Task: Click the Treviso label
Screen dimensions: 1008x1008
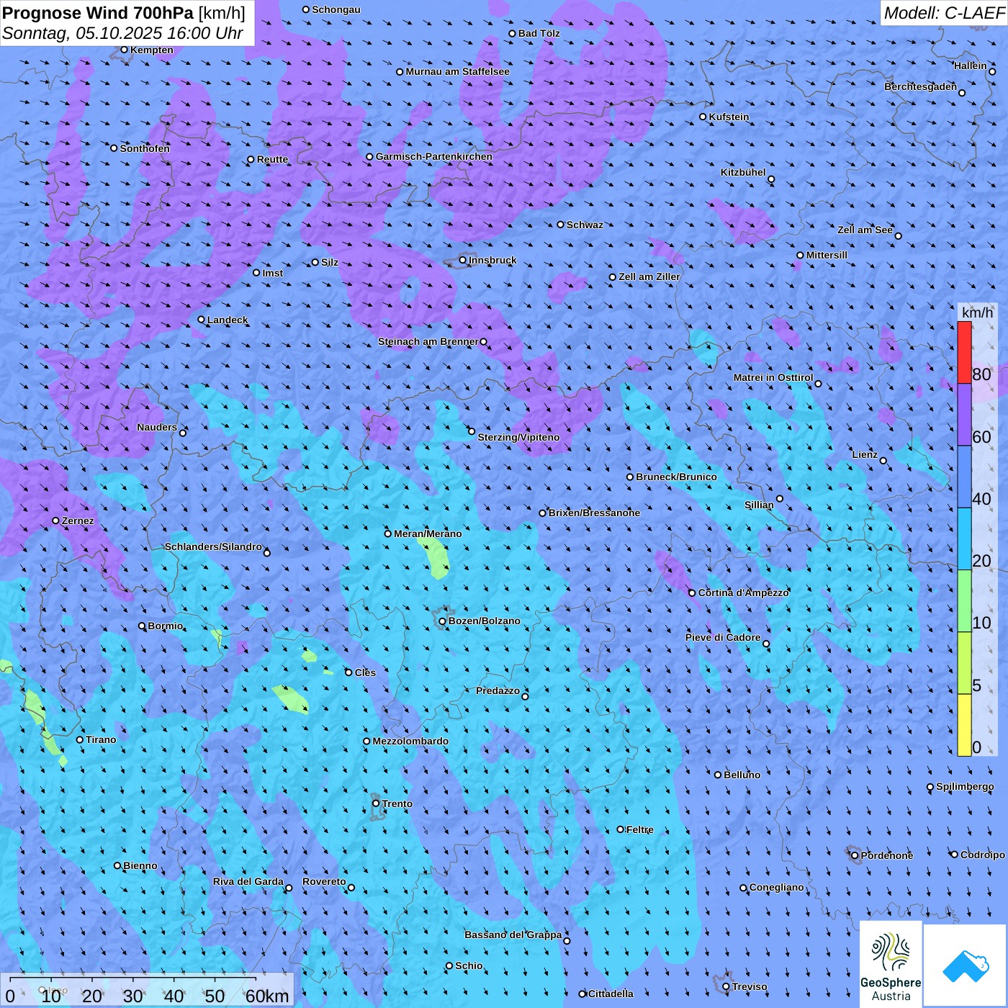Action: [x=750, y=986]
